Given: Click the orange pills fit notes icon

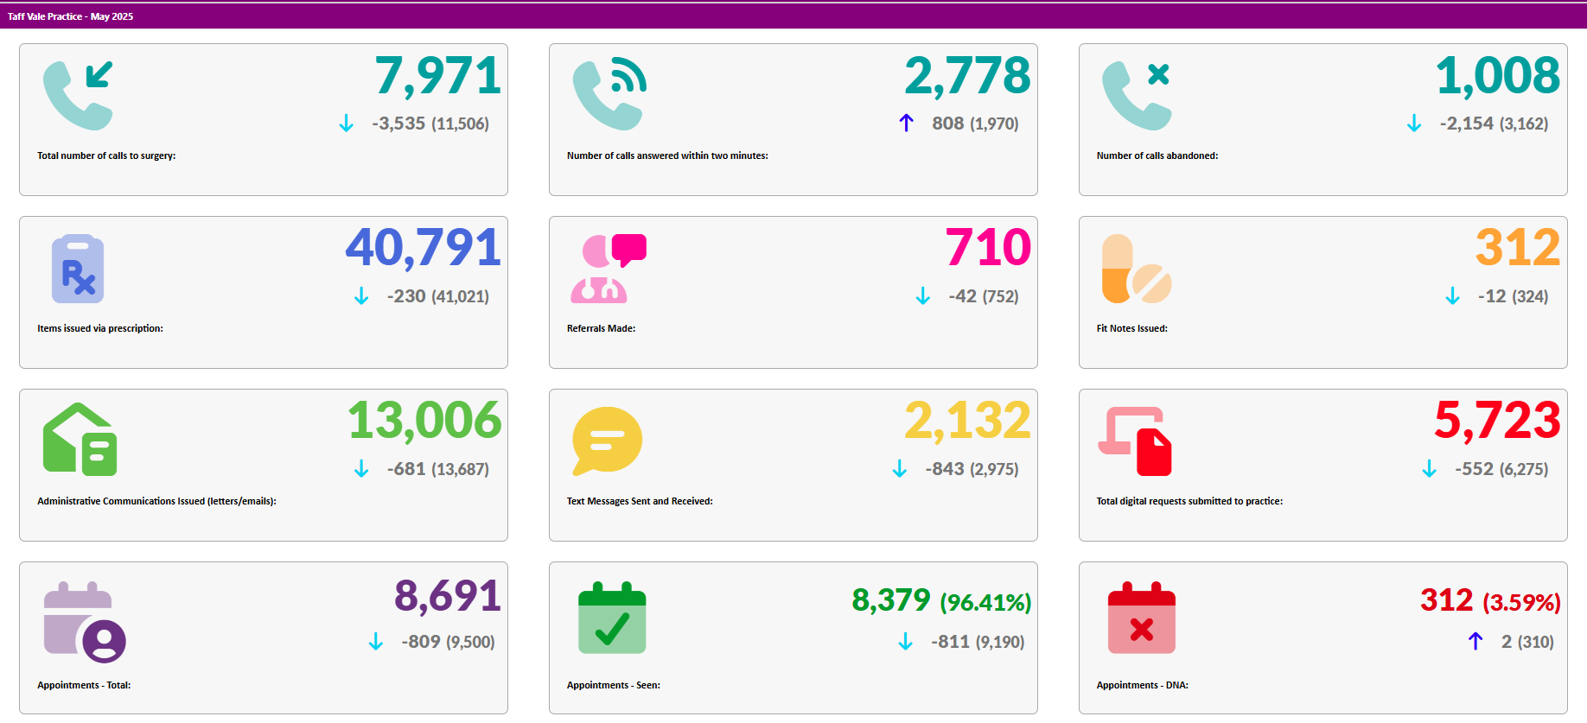Looking at the screenshot, I should [1137, 269].
